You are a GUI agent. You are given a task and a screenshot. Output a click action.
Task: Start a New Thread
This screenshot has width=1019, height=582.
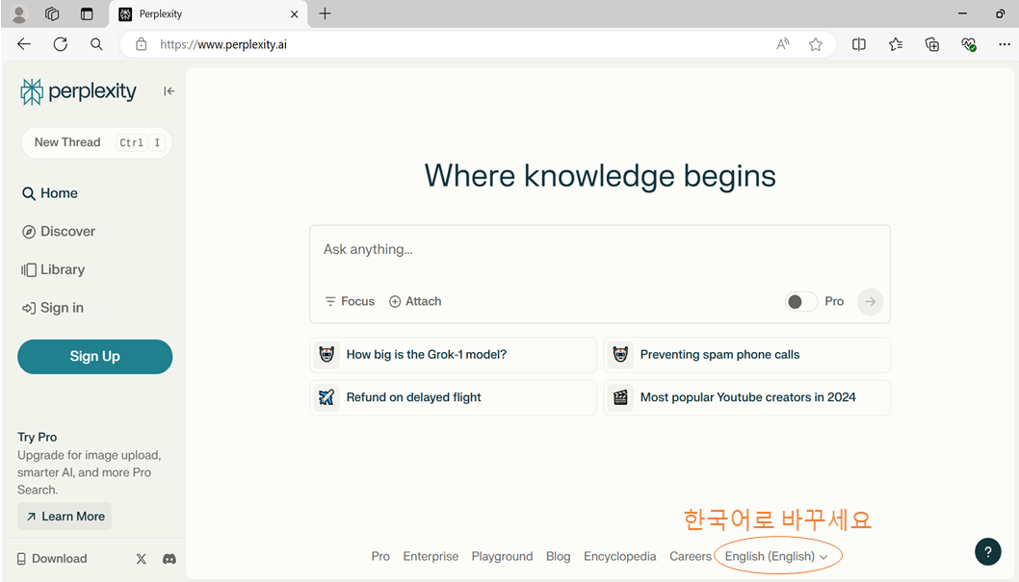pyautogui.click(x=96, y=142)
